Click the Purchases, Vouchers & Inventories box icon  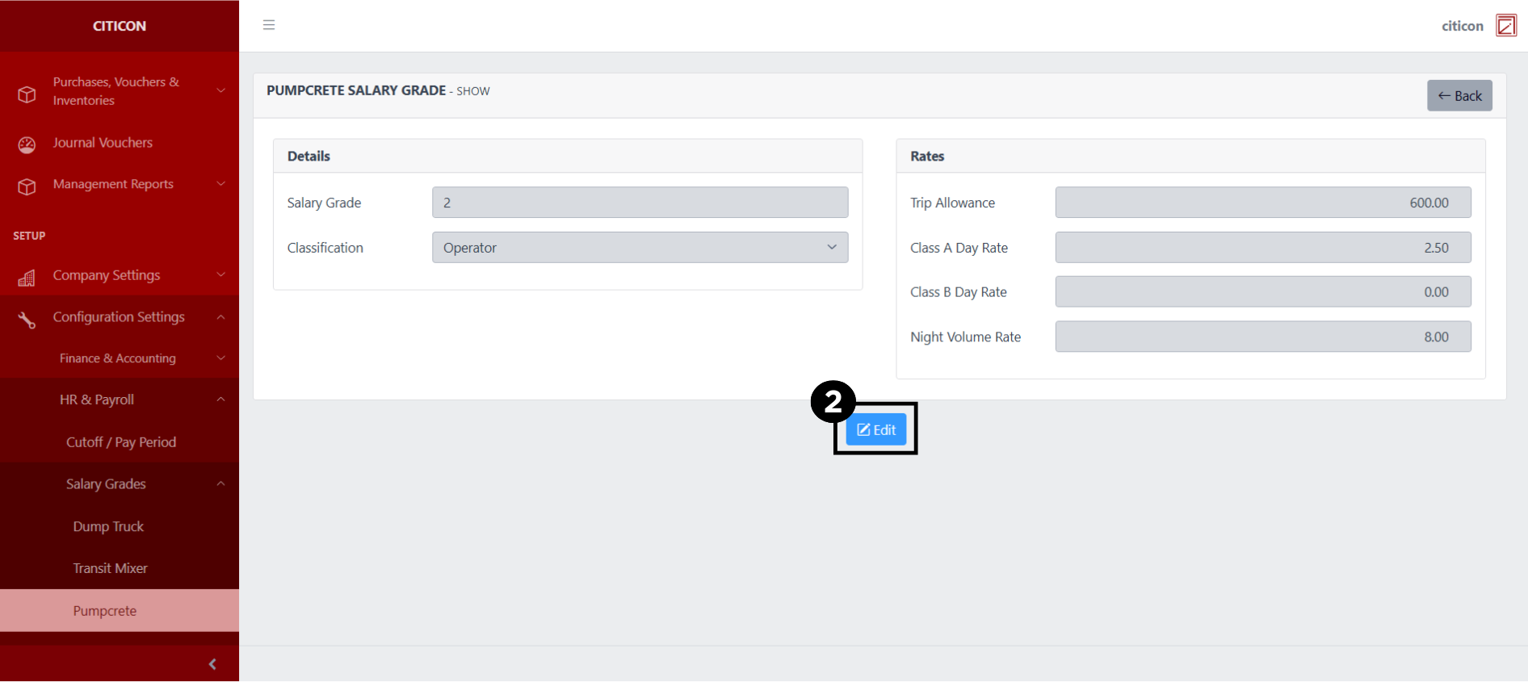(27, 94)
